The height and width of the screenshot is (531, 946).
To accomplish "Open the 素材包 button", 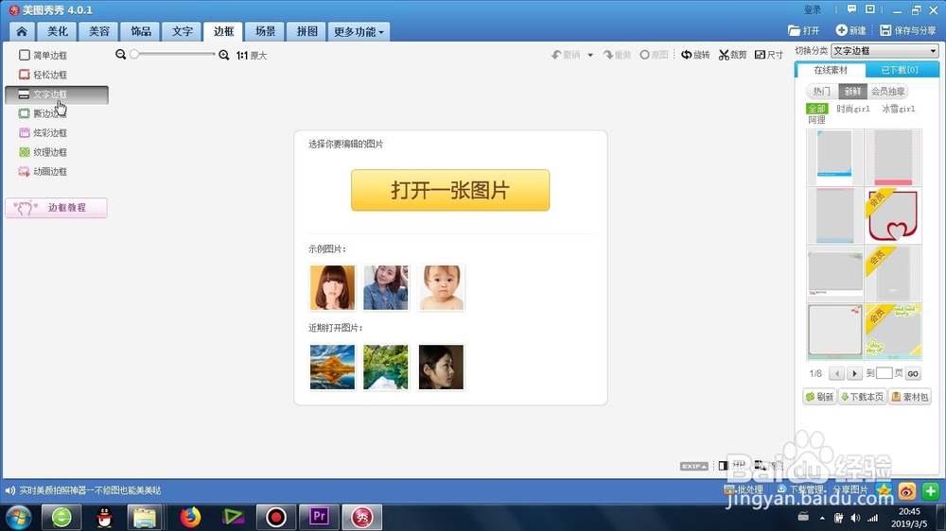I will (x=910, y=397).
